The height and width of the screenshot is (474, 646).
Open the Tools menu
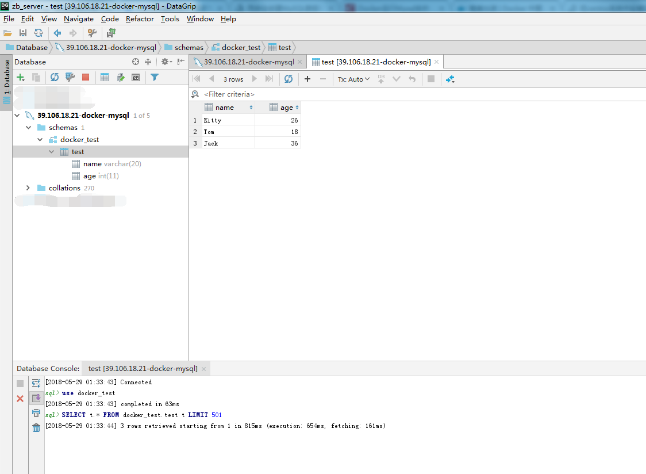tap(170, 19)
